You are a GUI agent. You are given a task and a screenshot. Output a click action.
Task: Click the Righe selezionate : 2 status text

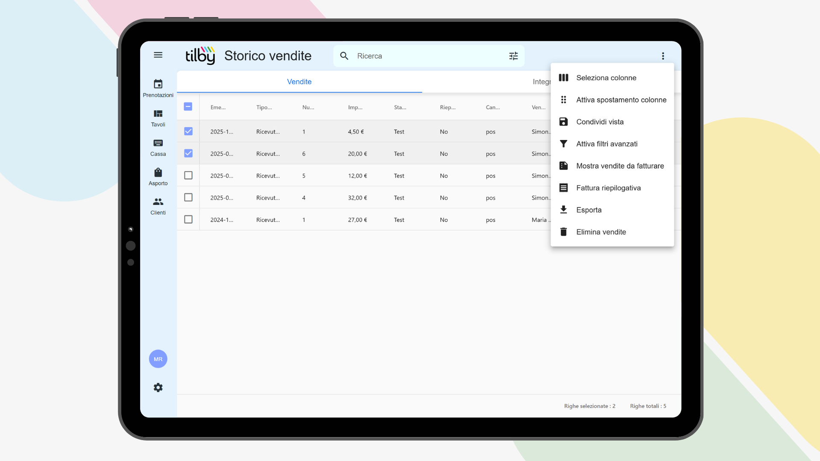point(590,406)
